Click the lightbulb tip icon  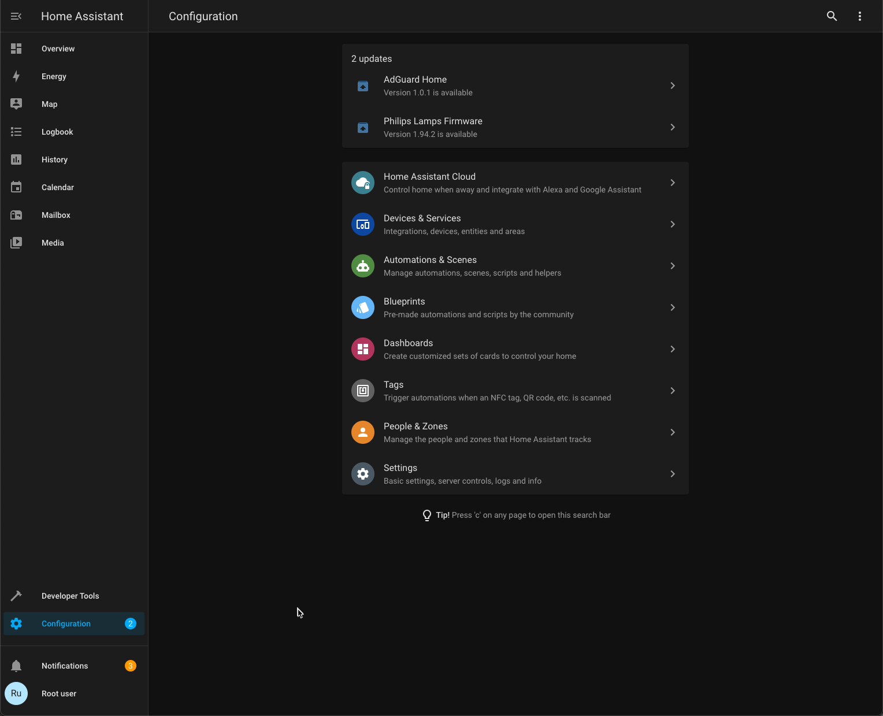427,515
